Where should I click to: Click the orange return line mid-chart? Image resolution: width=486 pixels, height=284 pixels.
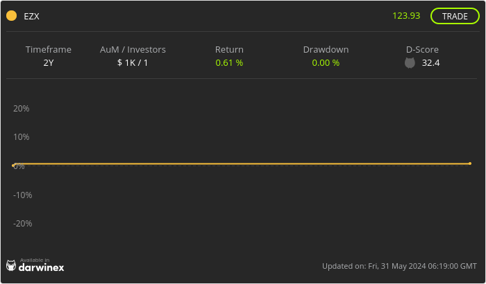pos(243,164)
